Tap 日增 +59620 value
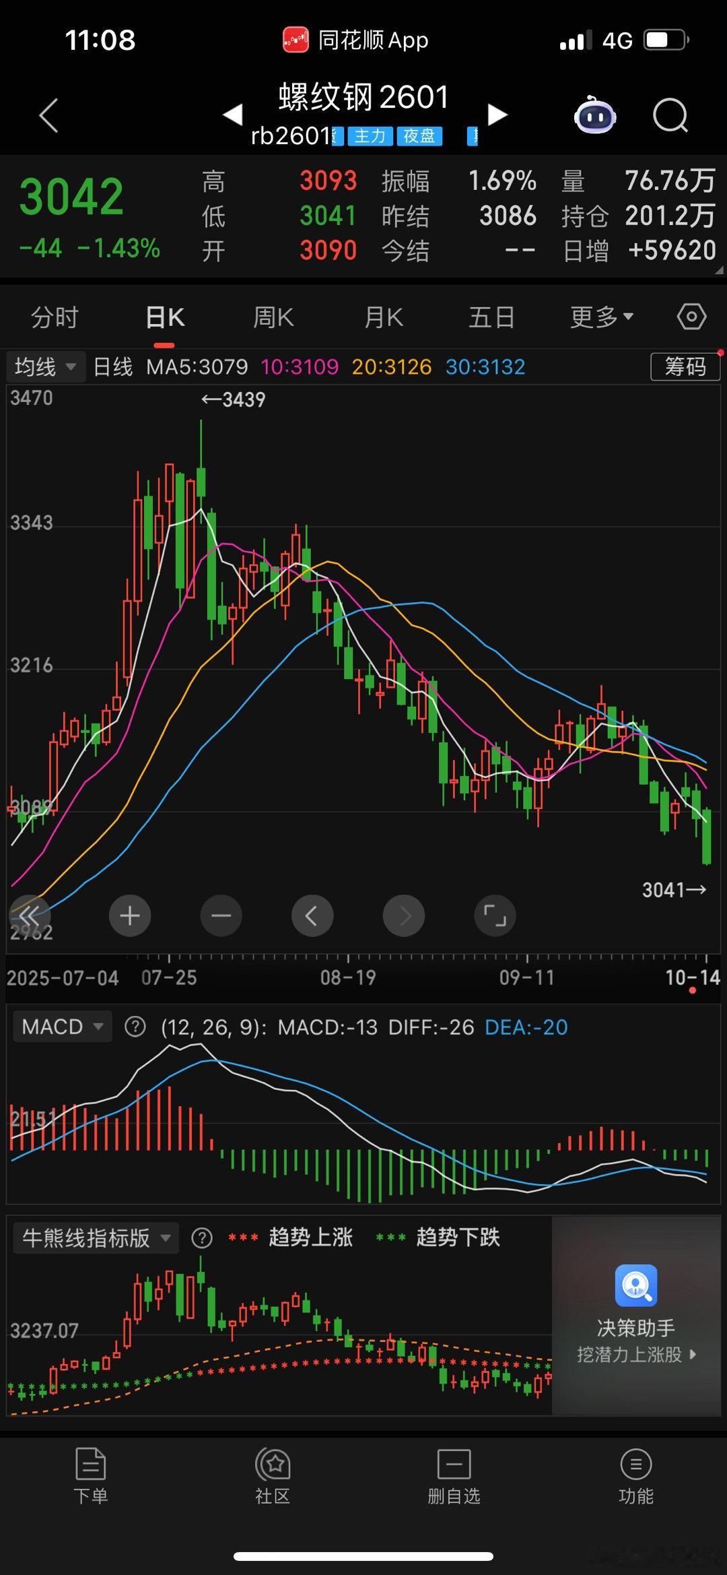 [672, 251]
